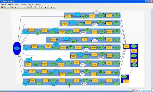Choose the add connection tool
This screenshot has width=153, height=92.
tap(48, 7)
